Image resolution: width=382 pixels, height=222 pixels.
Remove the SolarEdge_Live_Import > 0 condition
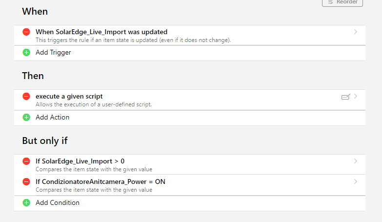(x=26, y=161)
